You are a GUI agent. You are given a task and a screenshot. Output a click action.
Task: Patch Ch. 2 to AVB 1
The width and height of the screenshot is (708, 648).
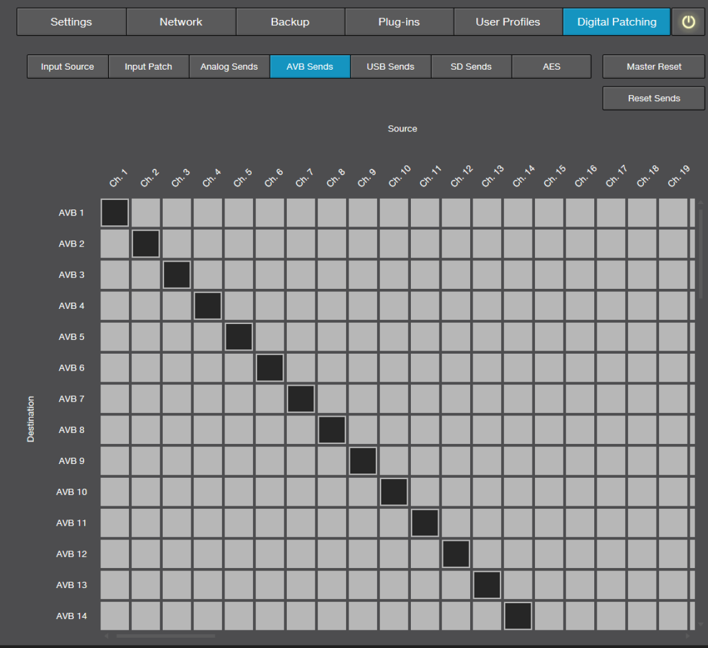(x=146, y=213)
